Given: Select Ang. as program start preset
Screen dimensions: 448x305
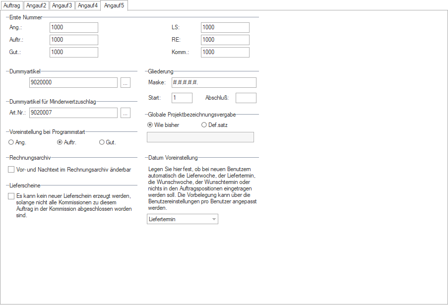Looking at the screenshot, I should pyautogui.click(x=17, y=142).
